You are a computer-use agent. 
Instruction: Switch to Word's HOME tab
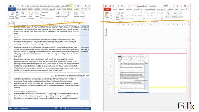point(19,9)
